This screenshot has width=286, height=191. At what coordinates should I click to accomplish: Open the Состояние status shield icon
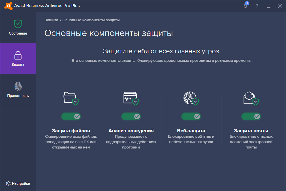click(x=18, y=24)
